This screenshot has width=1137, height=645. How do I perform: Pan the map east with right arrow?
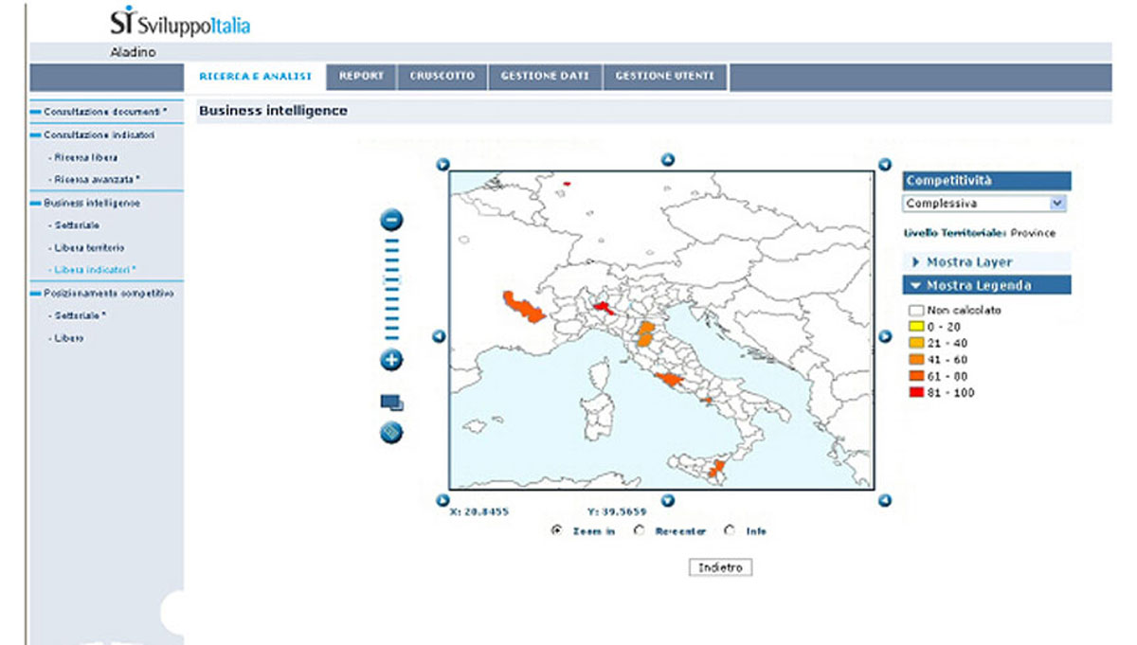point(884,336)
